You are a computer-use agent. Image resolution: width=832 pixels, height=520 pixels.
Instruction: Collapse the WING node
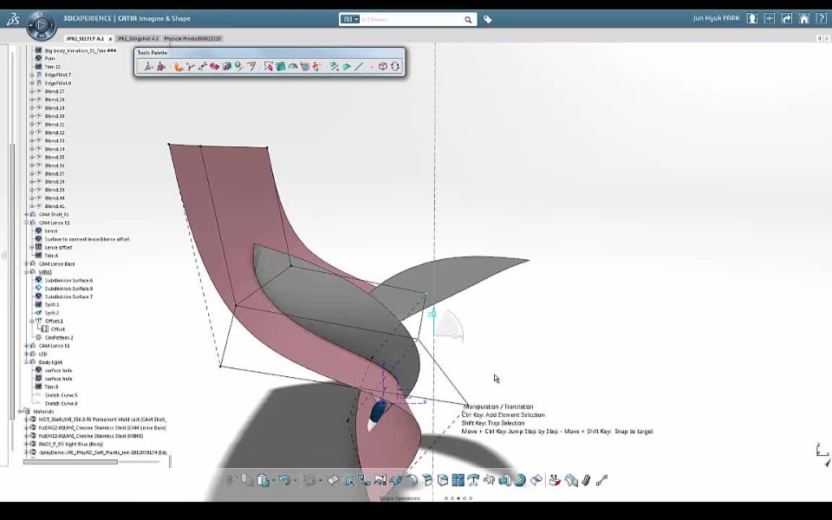click(x=27, y=272)
